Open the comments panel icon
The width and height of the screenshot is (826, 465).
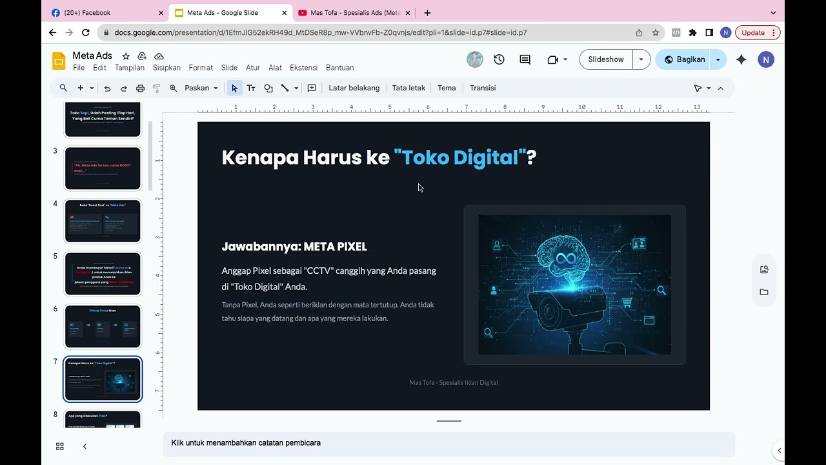[x=525, y=59]
